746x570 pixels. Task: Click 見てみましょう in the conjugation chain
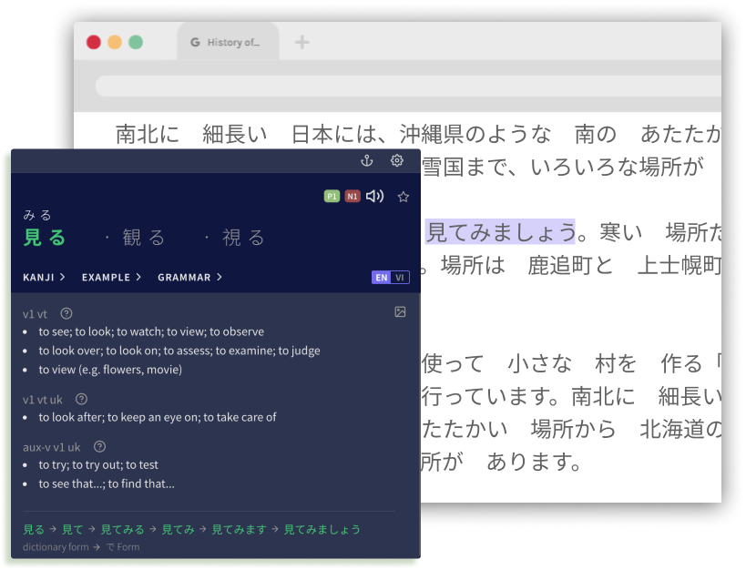click(x=322, y=529)
